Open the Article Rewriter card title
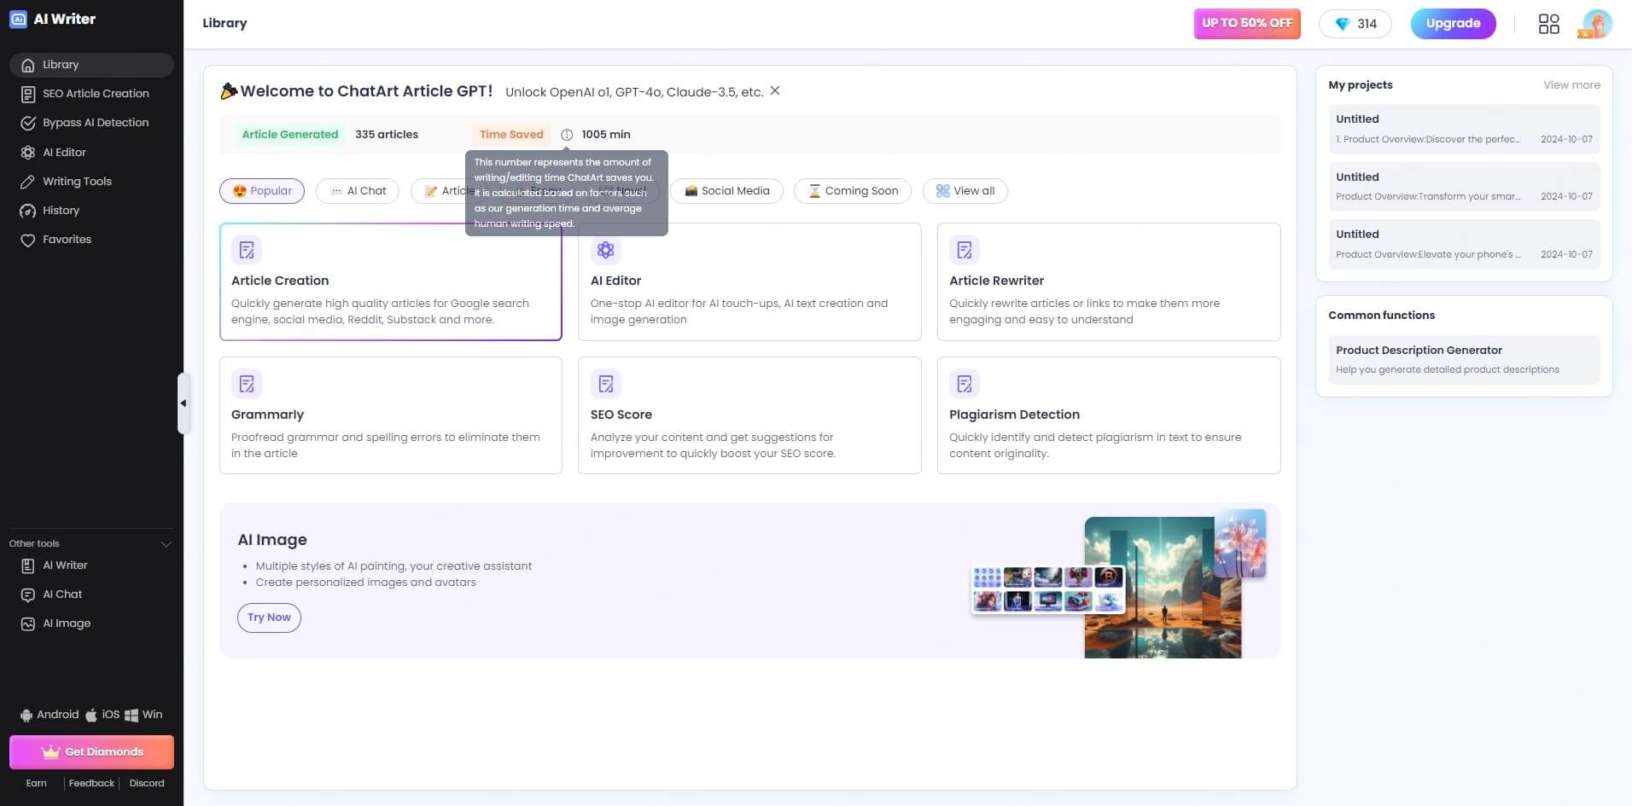 coord(996,281)
